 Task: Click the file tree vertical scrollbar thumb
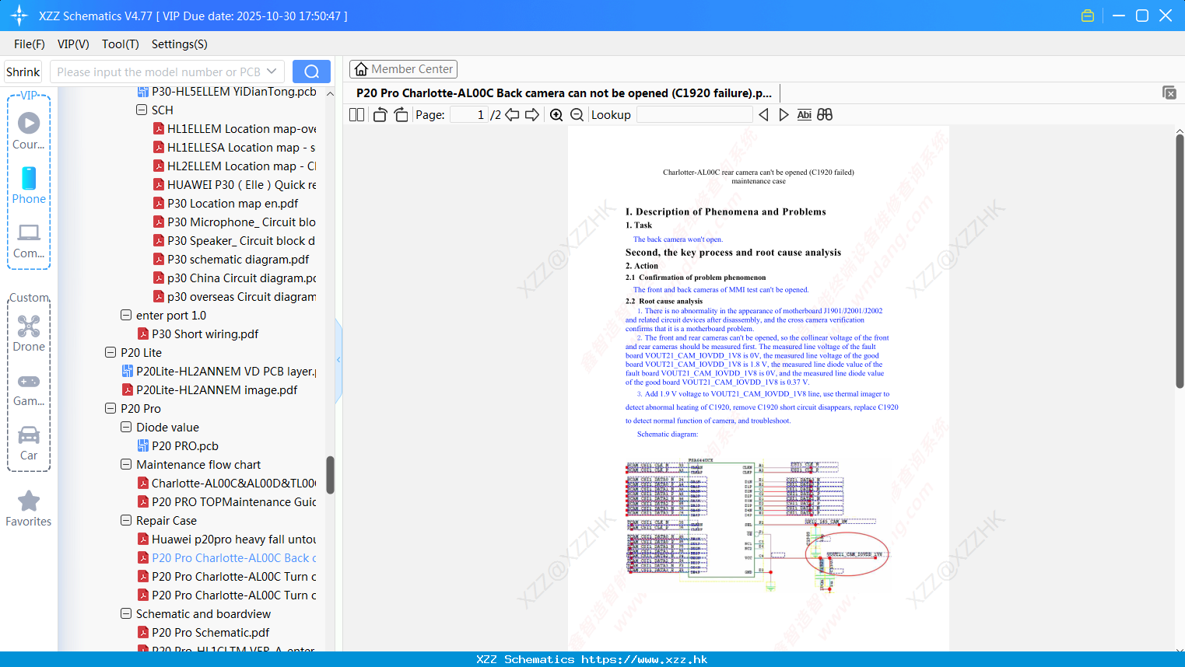(x=330, y=475)
